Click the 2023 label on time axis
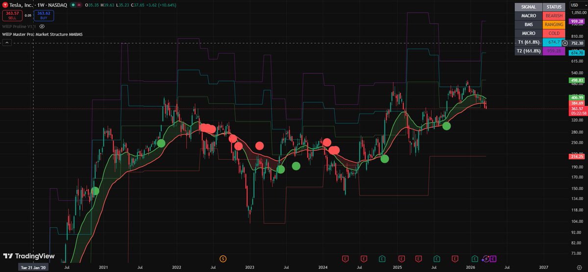Viewport: 588px width, 272px height. [x=249, y=268]
